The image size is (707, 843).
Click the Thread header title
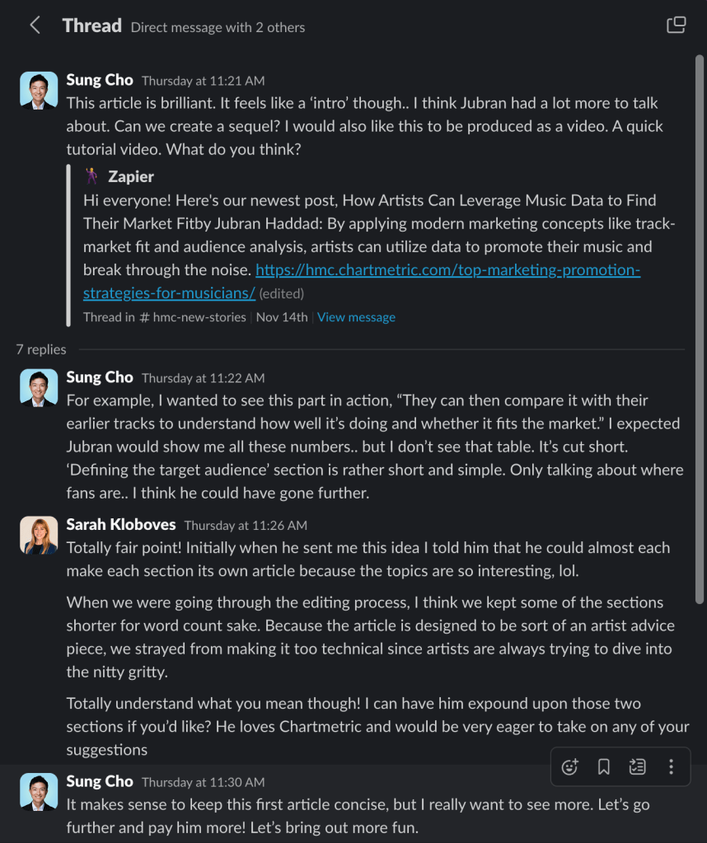[x=91, y=26]
